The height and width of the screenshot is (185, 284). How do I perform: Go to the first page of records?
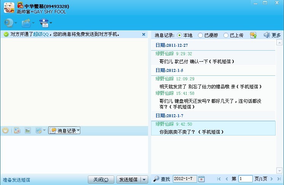(x=219, y=179)
